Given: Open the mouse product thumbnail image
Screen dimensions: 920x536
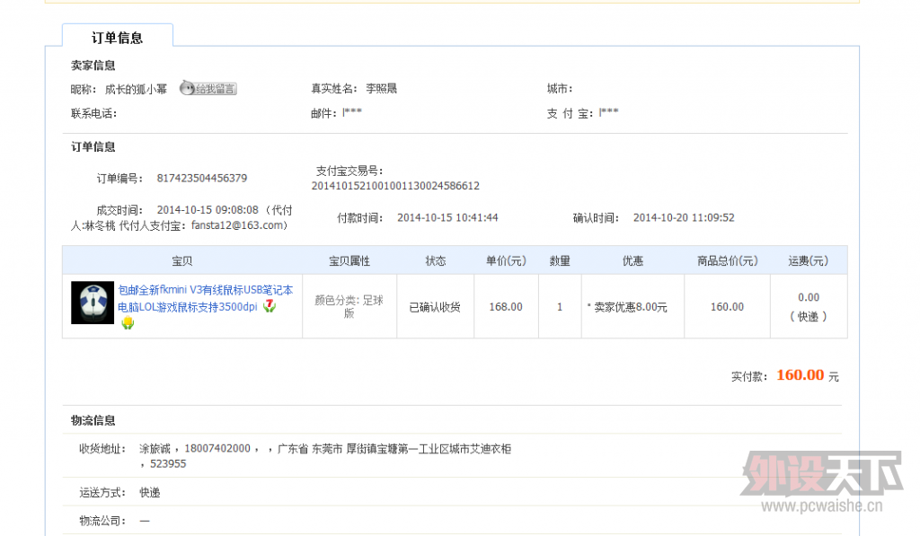Looking at the screenshot, I should 93,303.
